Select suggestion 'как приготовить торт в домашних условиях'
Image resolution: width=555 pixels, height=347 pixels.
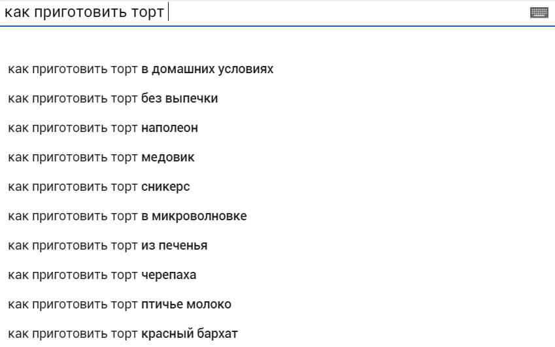pyautogui.click(x=141, y=69)
